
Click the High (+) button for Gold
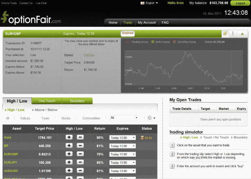click(x=69, y=137)
